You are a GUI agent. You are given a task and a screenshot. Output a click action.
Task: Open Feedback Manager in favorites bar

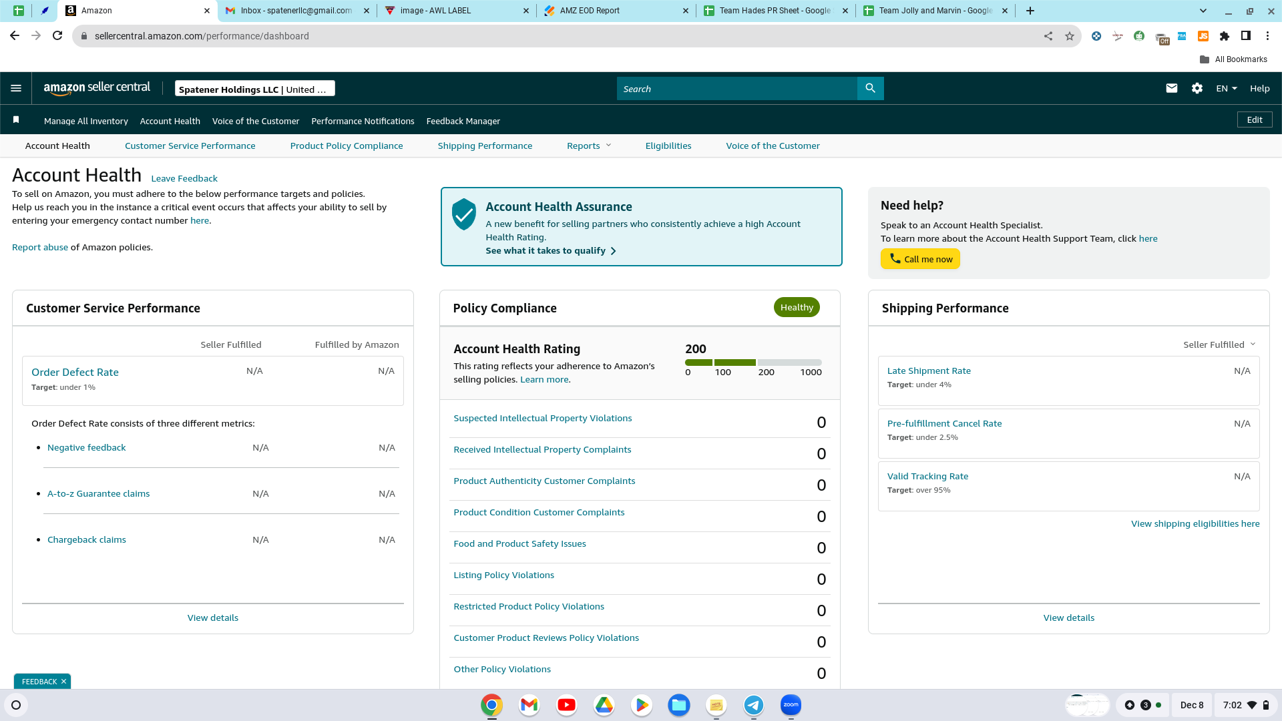[x=463, y=121]
